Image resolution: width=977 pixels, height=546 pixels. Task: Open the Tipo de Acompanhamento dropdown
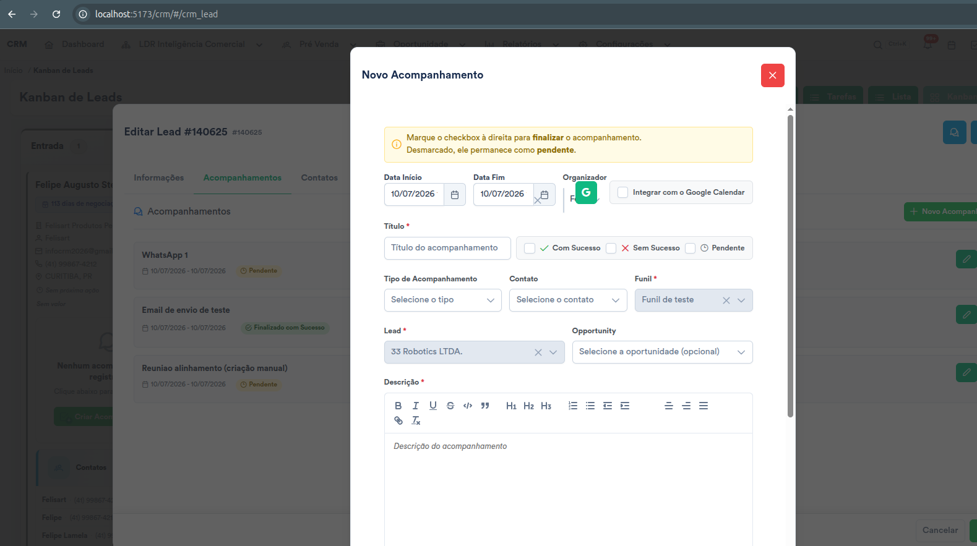pos(442,300)
